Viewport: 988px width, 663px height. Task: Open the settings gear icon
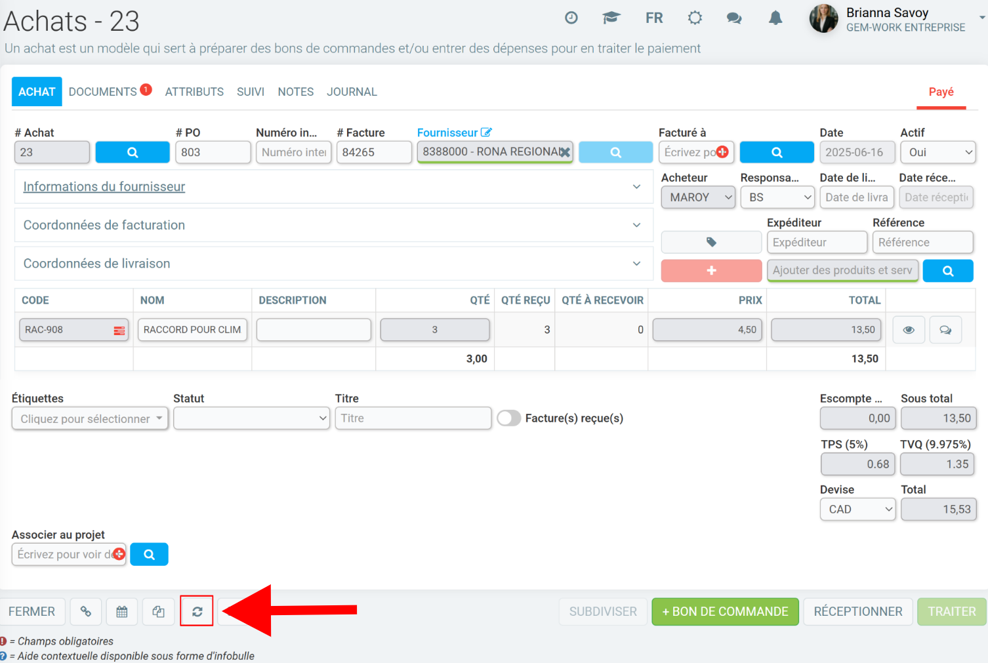tap(695, 18)
